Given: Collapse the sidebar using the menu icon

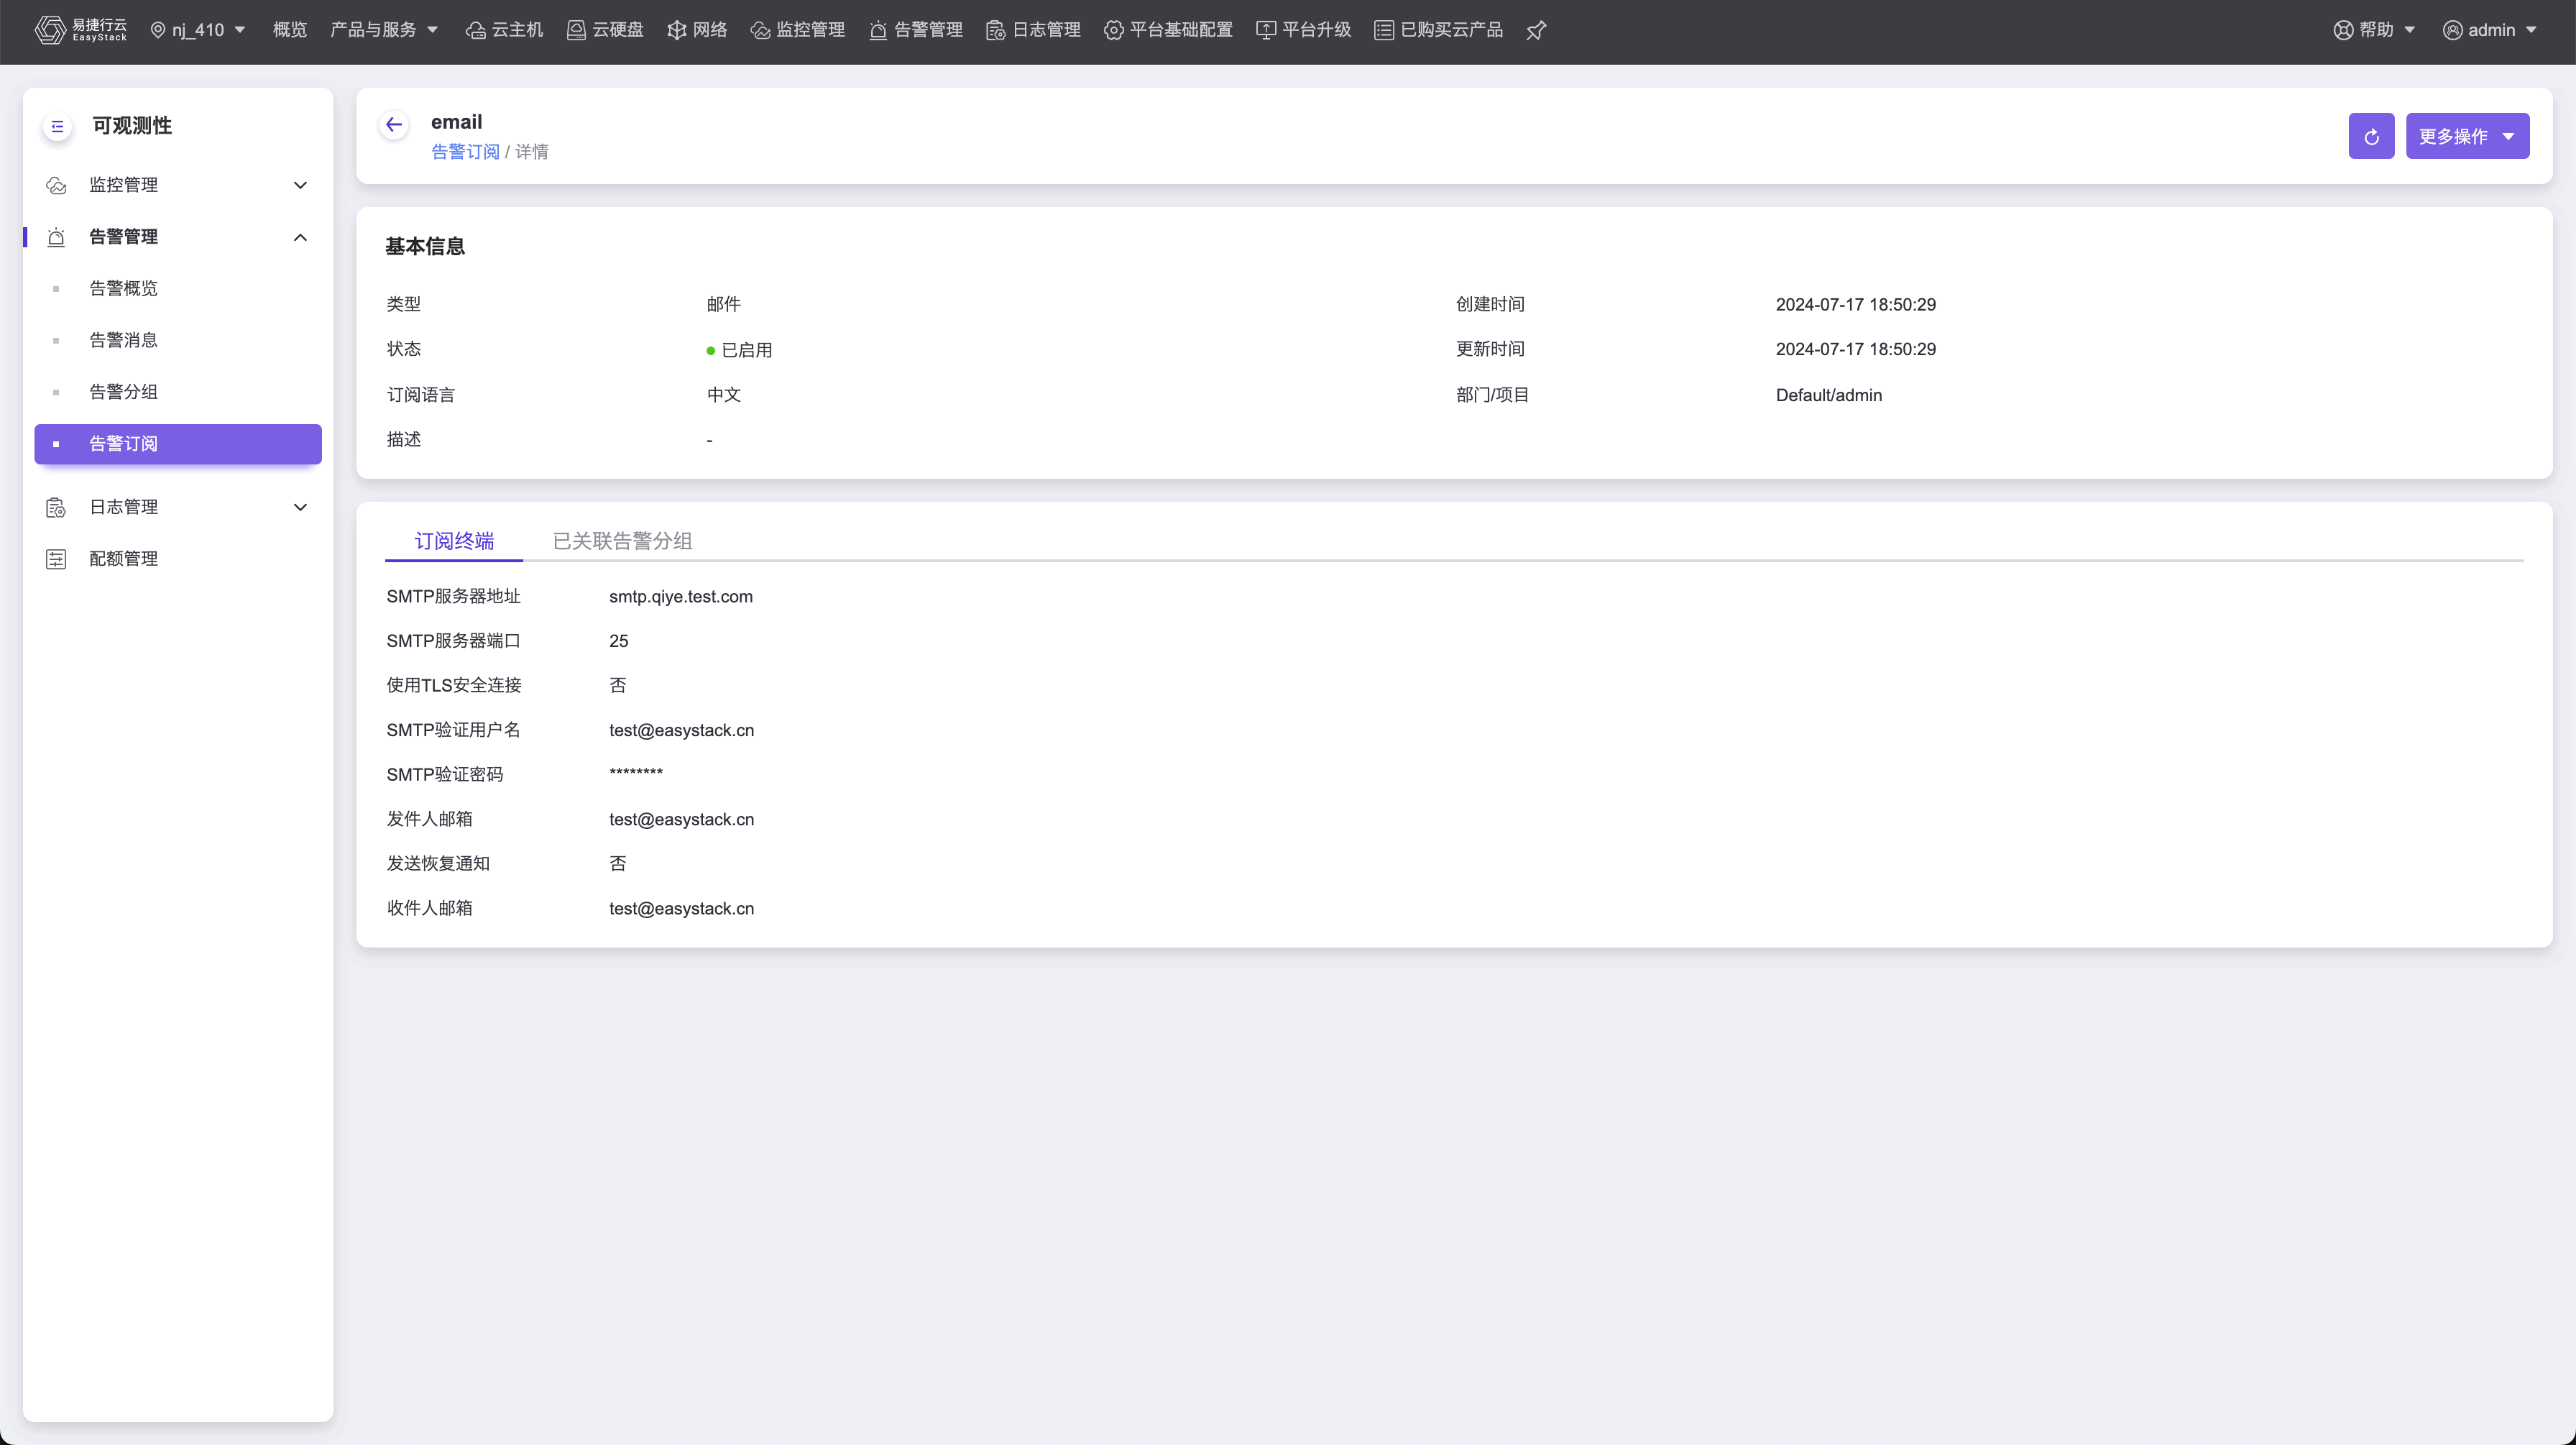Looking at the screenshot, I should click(x=57, y=126).
